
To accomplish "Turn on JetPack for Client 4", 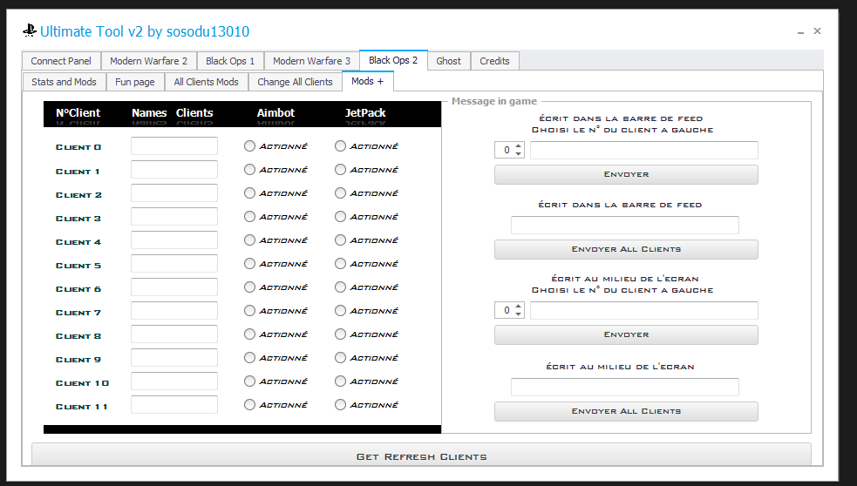I will pos(341,240).
